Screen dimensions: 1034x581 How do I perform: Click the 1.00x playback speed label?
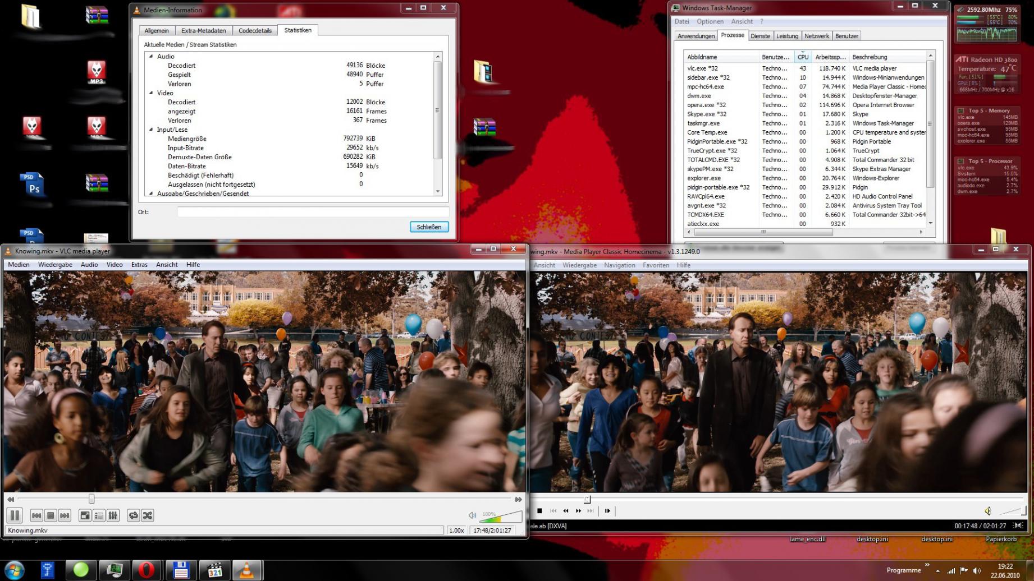(456, 530)
